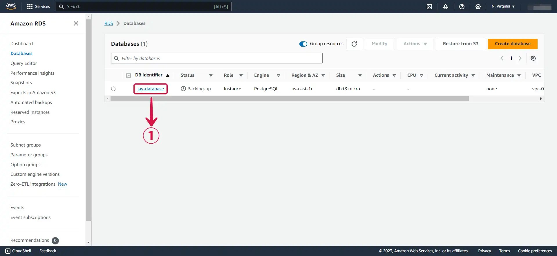Click the RDS breadcrumb link

(108, 23)
